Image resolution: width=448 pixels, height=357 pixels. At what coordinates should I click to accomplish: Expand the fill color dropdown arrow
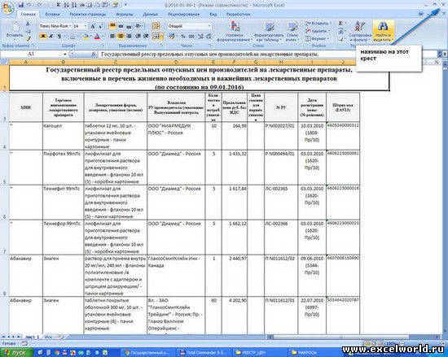coord(91,37)
